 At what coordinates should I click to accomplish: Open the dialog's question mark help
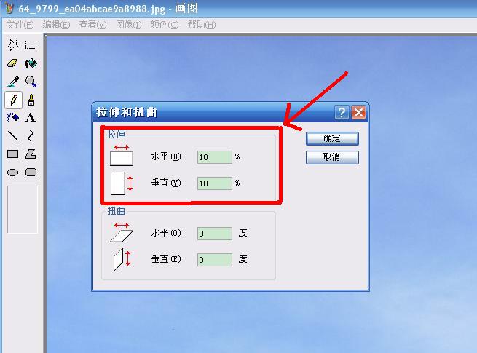(x=342, y=113)
